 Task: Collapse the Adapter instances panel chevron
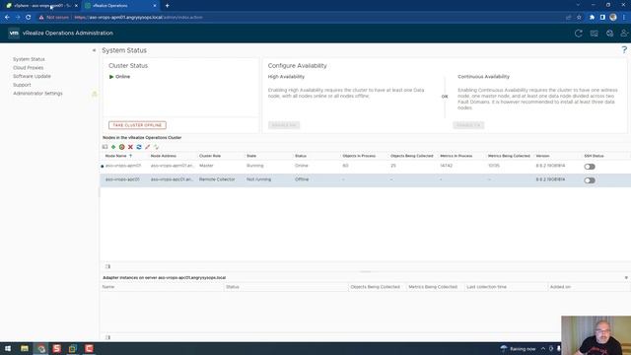click(x=626, y=278)
